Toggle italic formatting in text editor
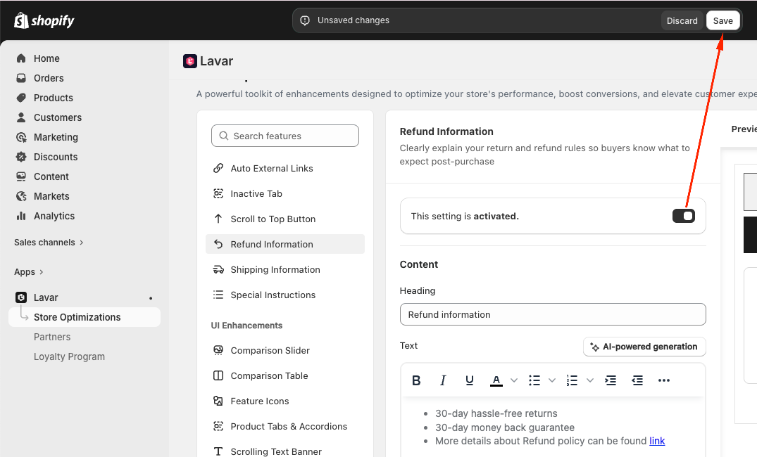The width and height of the screenshot is (757, 457). click(443, 380)
